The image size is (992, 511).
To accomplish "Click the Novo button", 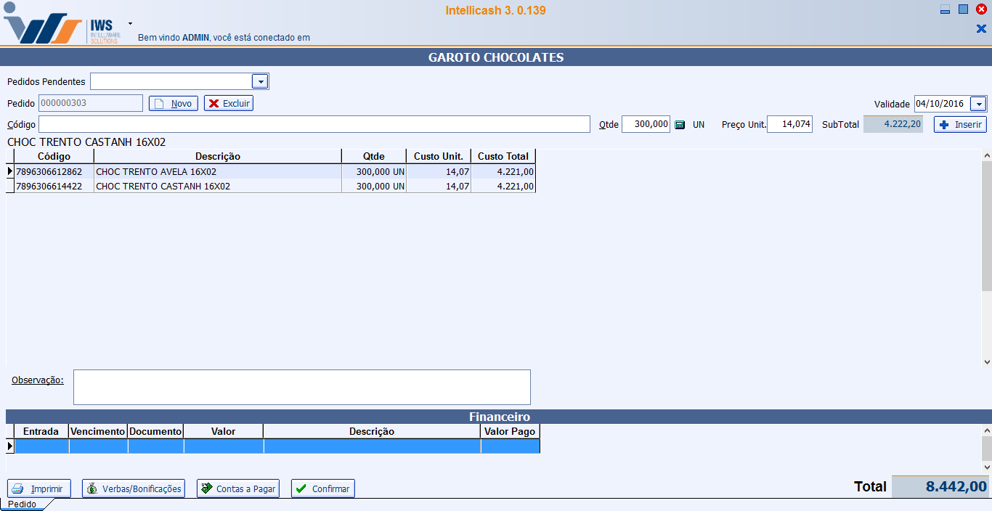I will click(174, 103).
